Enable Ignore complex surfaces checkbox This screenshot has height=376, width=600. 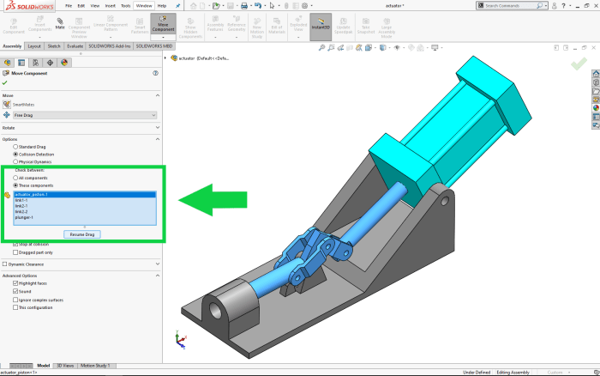(15, 300)
